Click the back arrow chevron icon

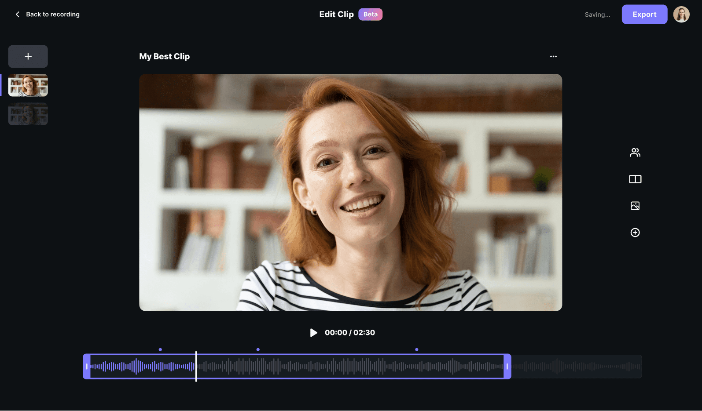(x=18, y=15)
